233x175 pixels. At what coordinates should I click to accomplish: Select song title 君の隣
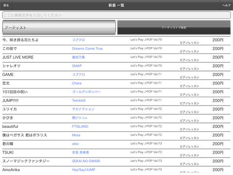click(x=8, y=144)
